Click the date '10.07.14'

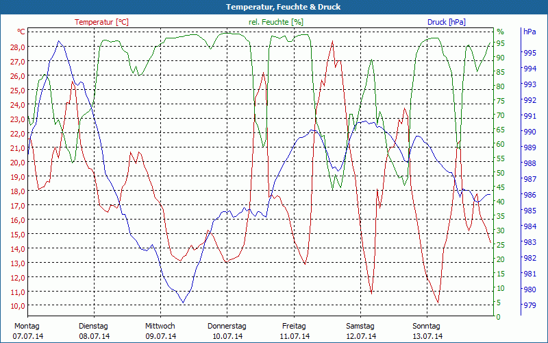[x=227, y=336]
